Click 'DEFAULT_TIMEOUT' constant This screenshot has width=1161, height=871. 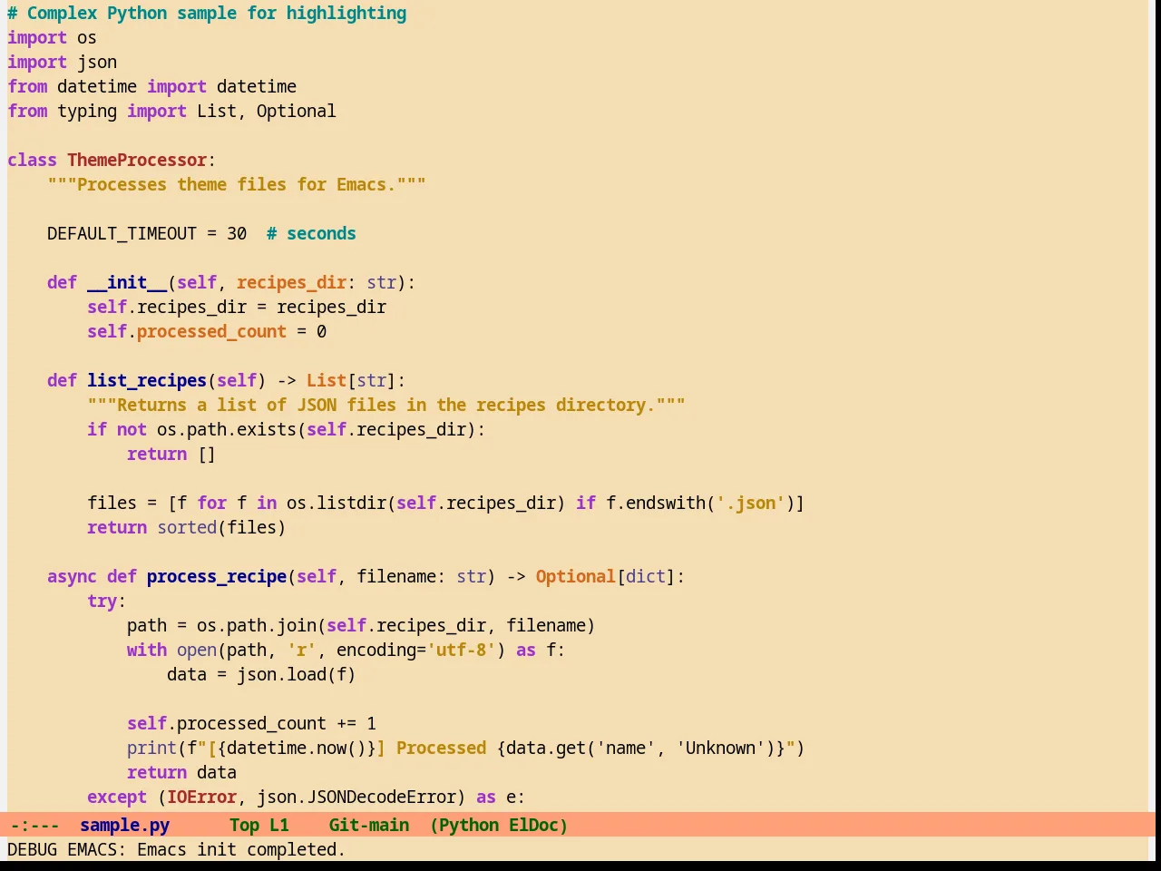122,233
